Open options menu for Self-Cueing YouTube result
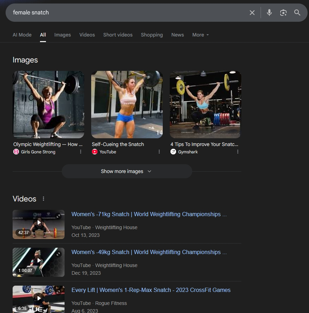The width and height of the screenshot is (309, 313). [159, 152]
